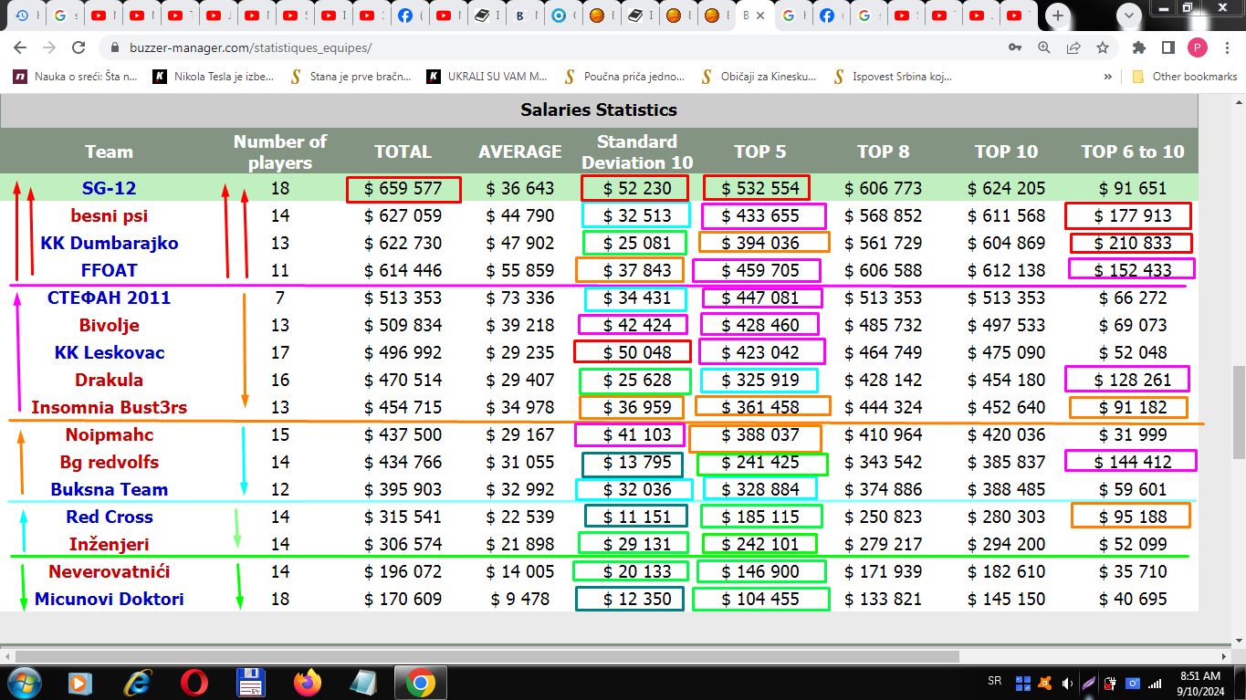Open bookmark Ispovest Srbina koj...
Image resolution: width=1246 pixels, height=700 pixels.
tap(893, 77)
